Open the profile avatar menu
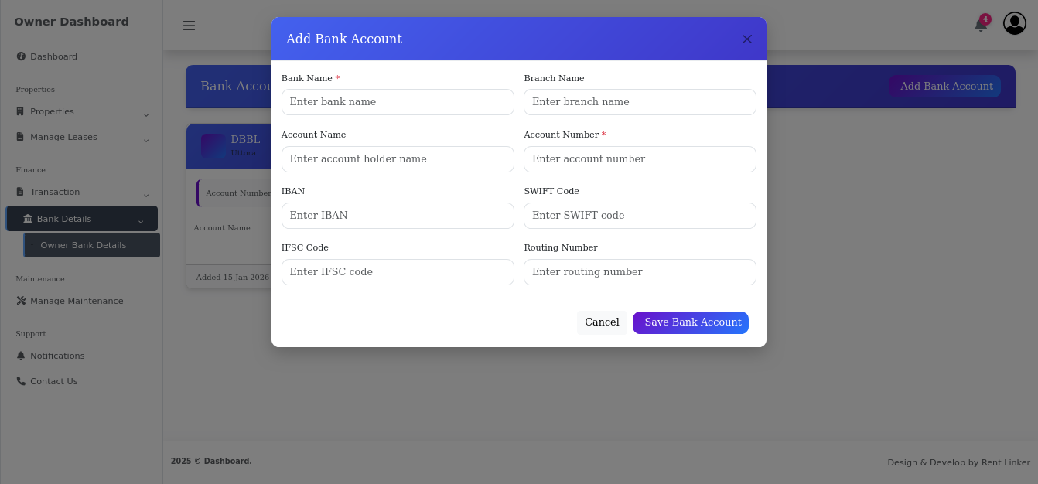1038x484 pixels. click(1014, 23)
